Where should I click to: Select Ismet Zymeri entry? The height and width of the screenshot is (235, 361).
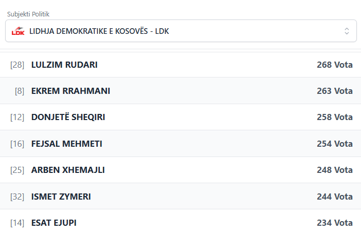click(x=61, y=197)
